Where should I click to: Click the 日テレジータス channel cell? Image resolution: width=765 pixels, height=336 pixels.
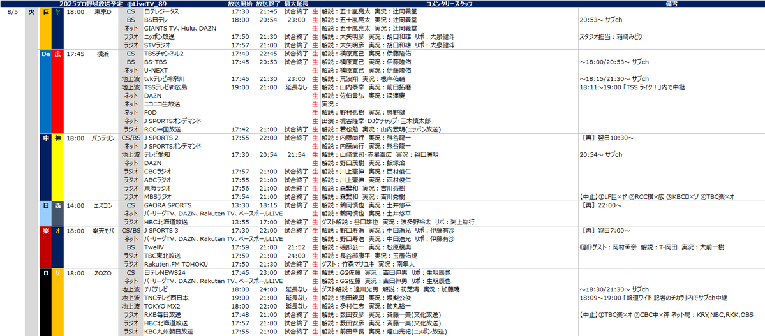coord(161,11)
